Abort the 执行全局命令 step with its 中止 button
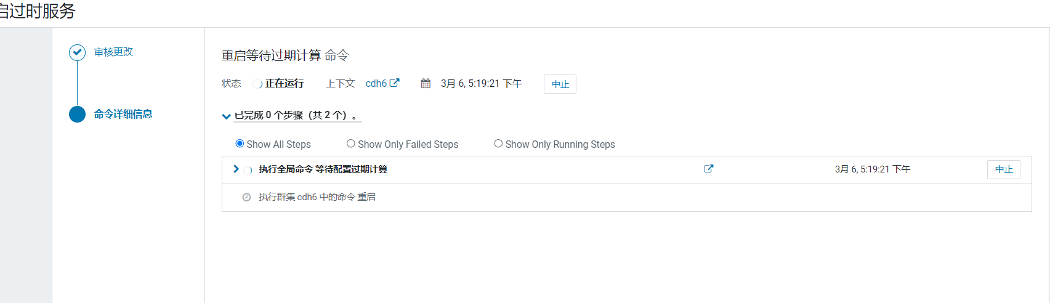Screen dimensions: 1050x303 [1004, 169]
